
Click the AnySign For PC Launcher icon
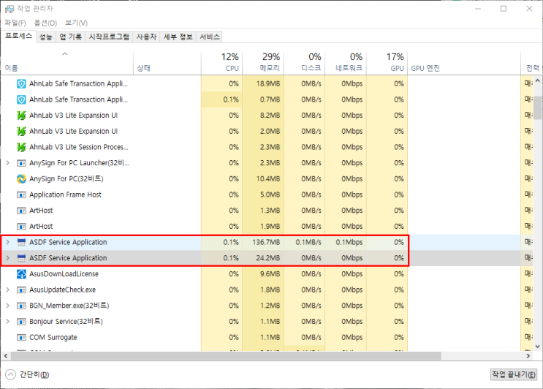(21, 163)
